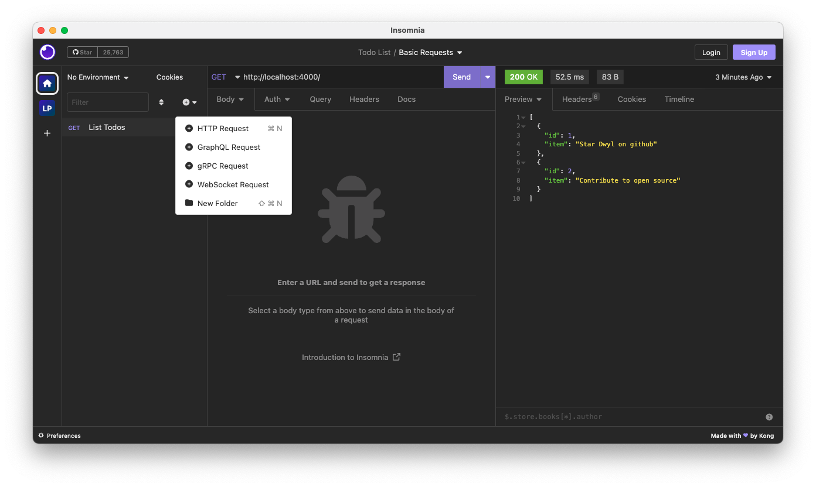This screenshot has width=816, height=487.
Task: Click the Insomnia logo in the top-left corner
Action: pyautogui.click(x=47, y=52)
